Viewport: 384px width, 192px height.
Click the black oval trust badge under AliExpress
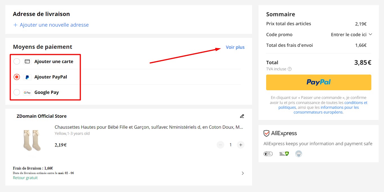[x=268, y=154]
